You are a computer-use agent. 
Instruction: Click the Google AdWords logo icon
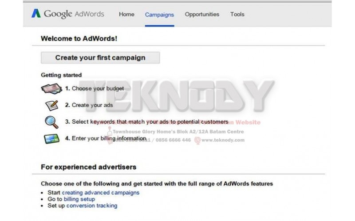click(x=36, y=14)
